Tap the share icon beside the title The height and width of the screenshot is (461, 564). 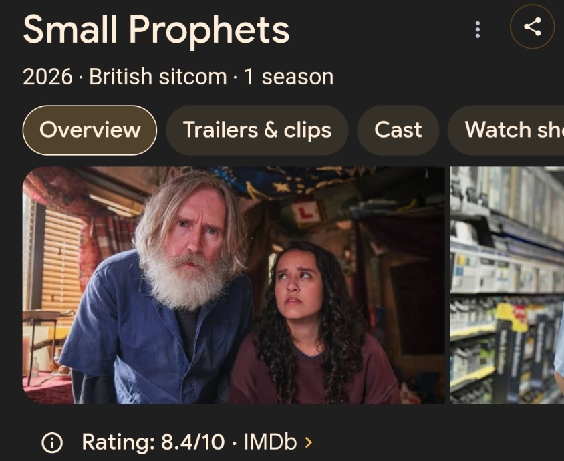[533, 27]
